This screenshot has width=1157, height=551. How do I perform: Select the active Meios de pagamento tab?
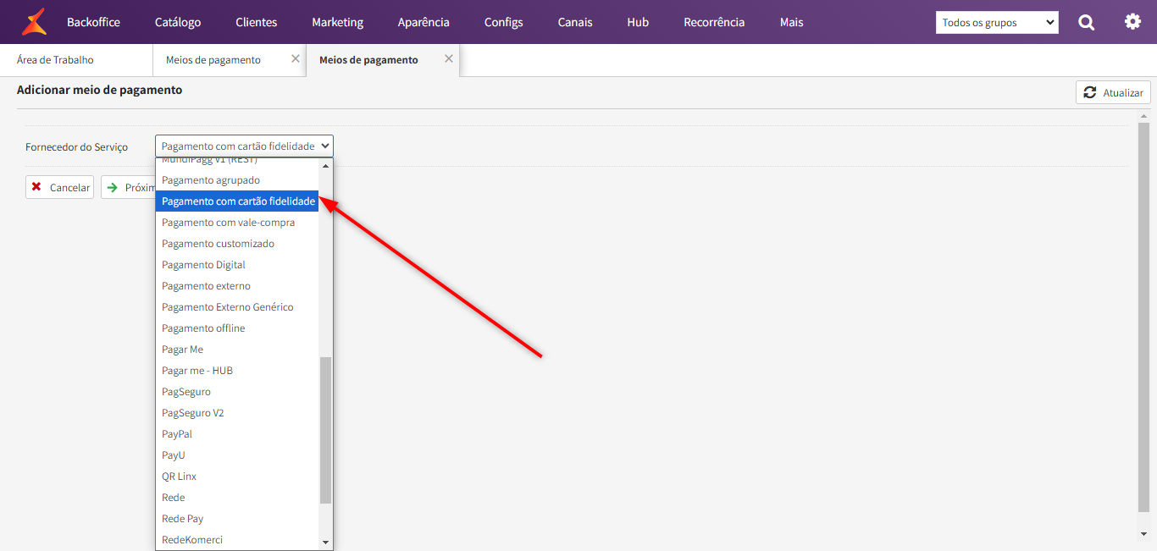click(x=368, y=60)
